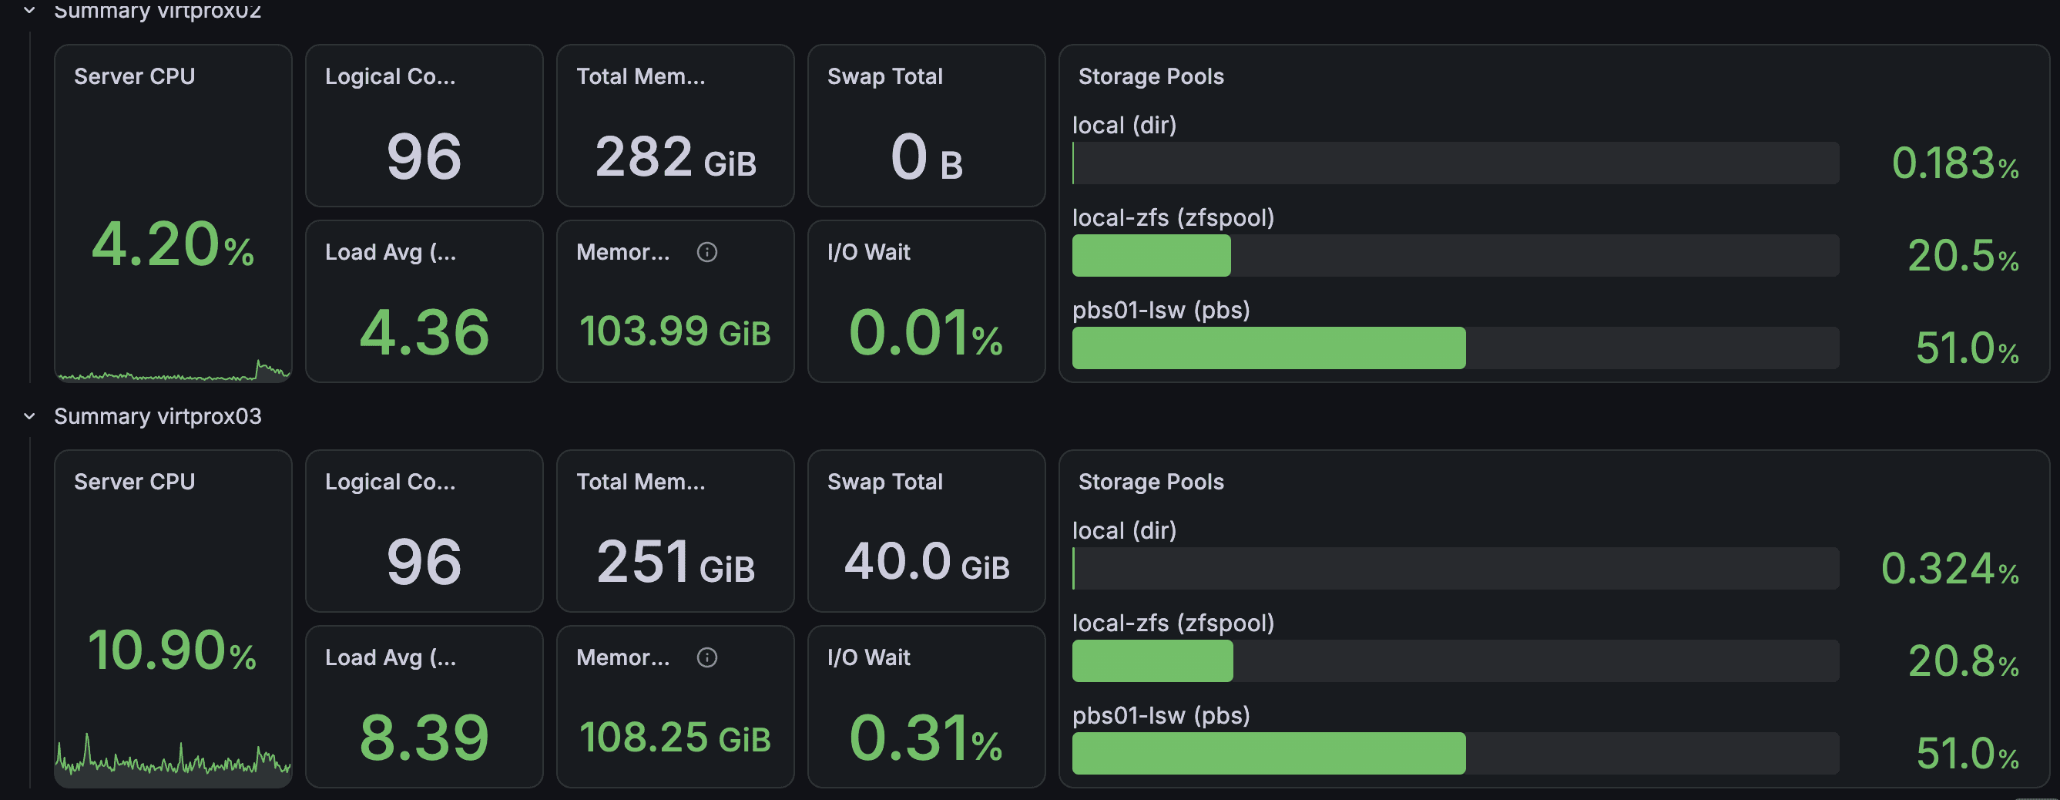The image size is (2060, 800).
Task: Open info icon on virtprox02 Memory panel
Action: point(707,252)
